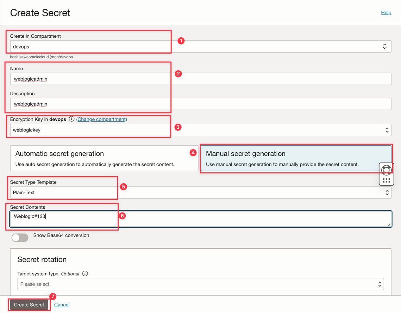This screenshot has height=313, width=401.
Task: Select Automatic secret generation option
Action: coord(104,158)
